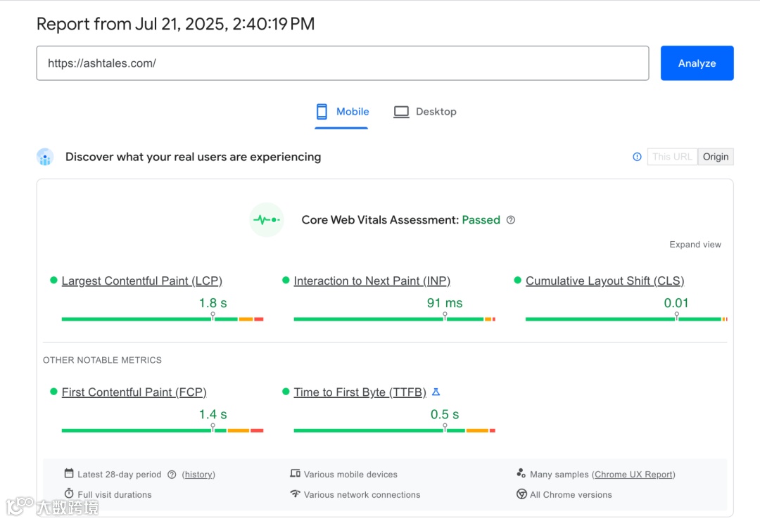Click the desktop monitor icon
The height and width of the screenshot is (521, 760).
click(401, 112)
